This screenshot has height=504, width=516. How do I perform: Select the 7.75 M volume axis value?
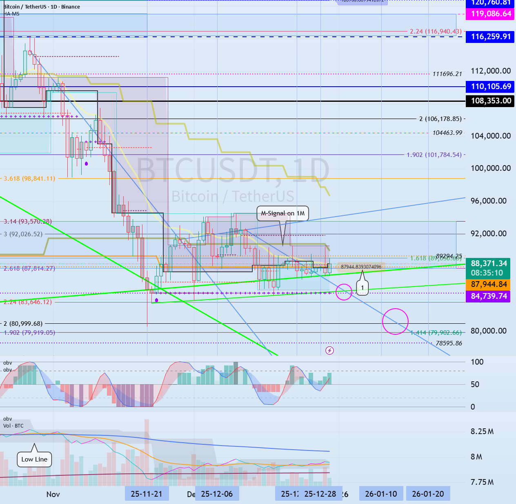coord(482,482)
